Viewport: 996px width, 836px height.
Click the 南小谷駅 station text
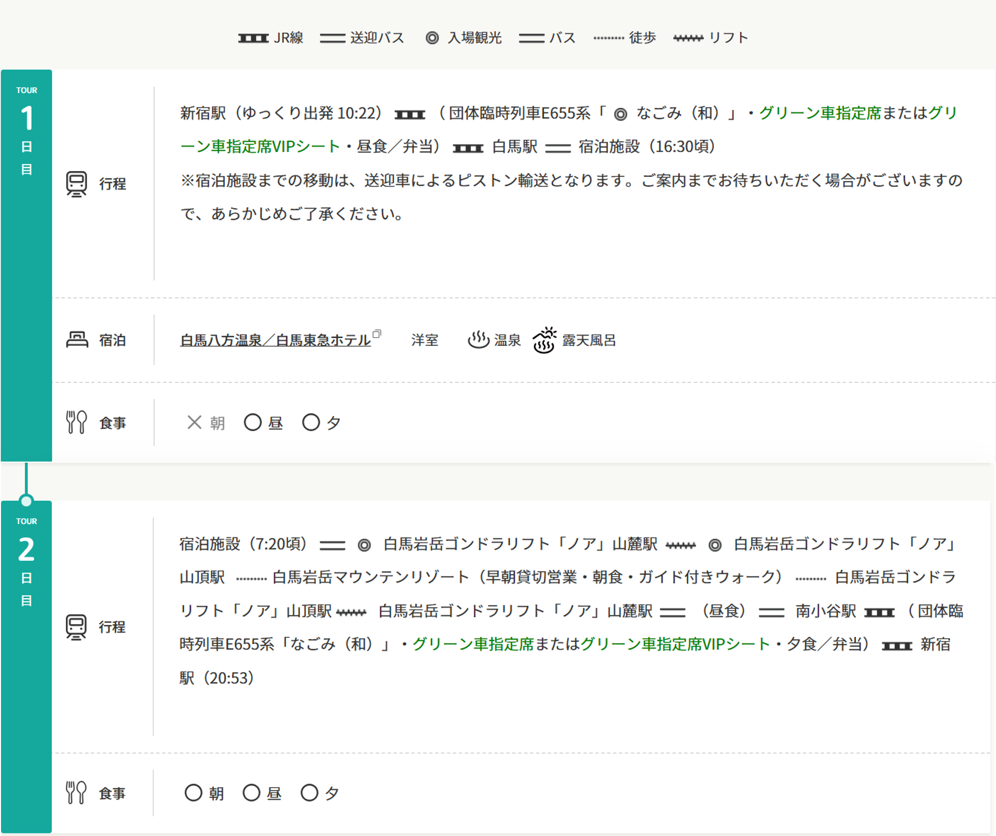click(826, 611)
